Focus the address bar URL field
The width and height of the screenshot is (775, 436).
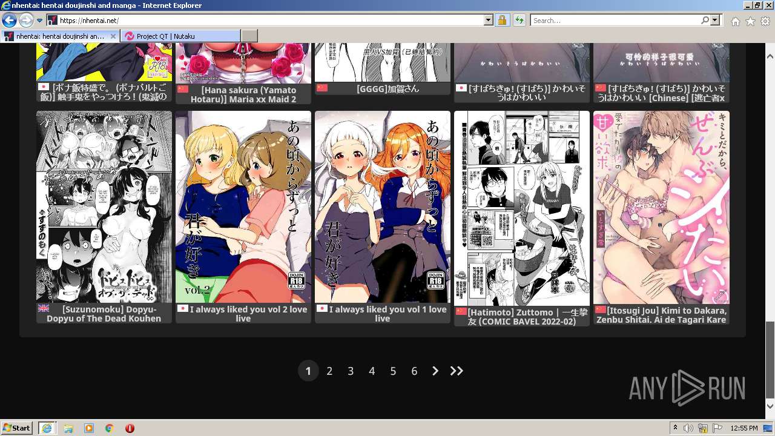coord(271,21)
